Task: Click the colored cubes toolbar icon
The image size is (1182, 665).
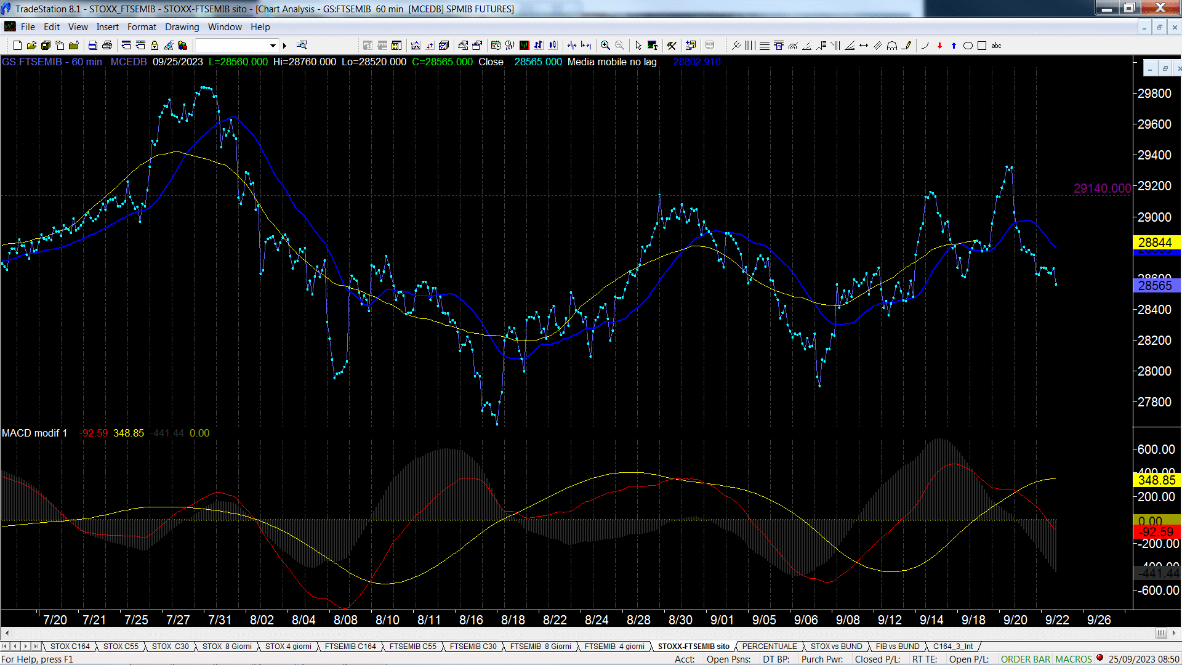Action: [x=183, y=46]
